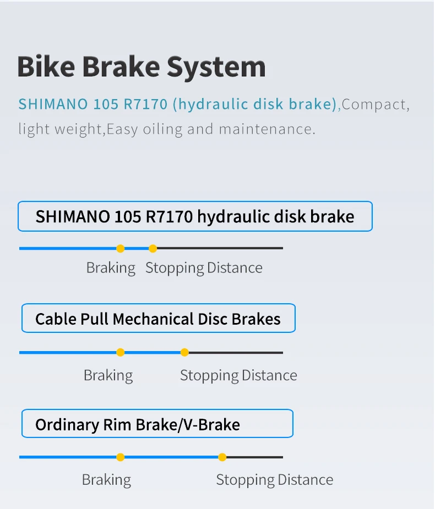435x509 pixels.
Task: Click the dark track segment of the SHIMANO hydraulic slider
Action: (220, 248)
